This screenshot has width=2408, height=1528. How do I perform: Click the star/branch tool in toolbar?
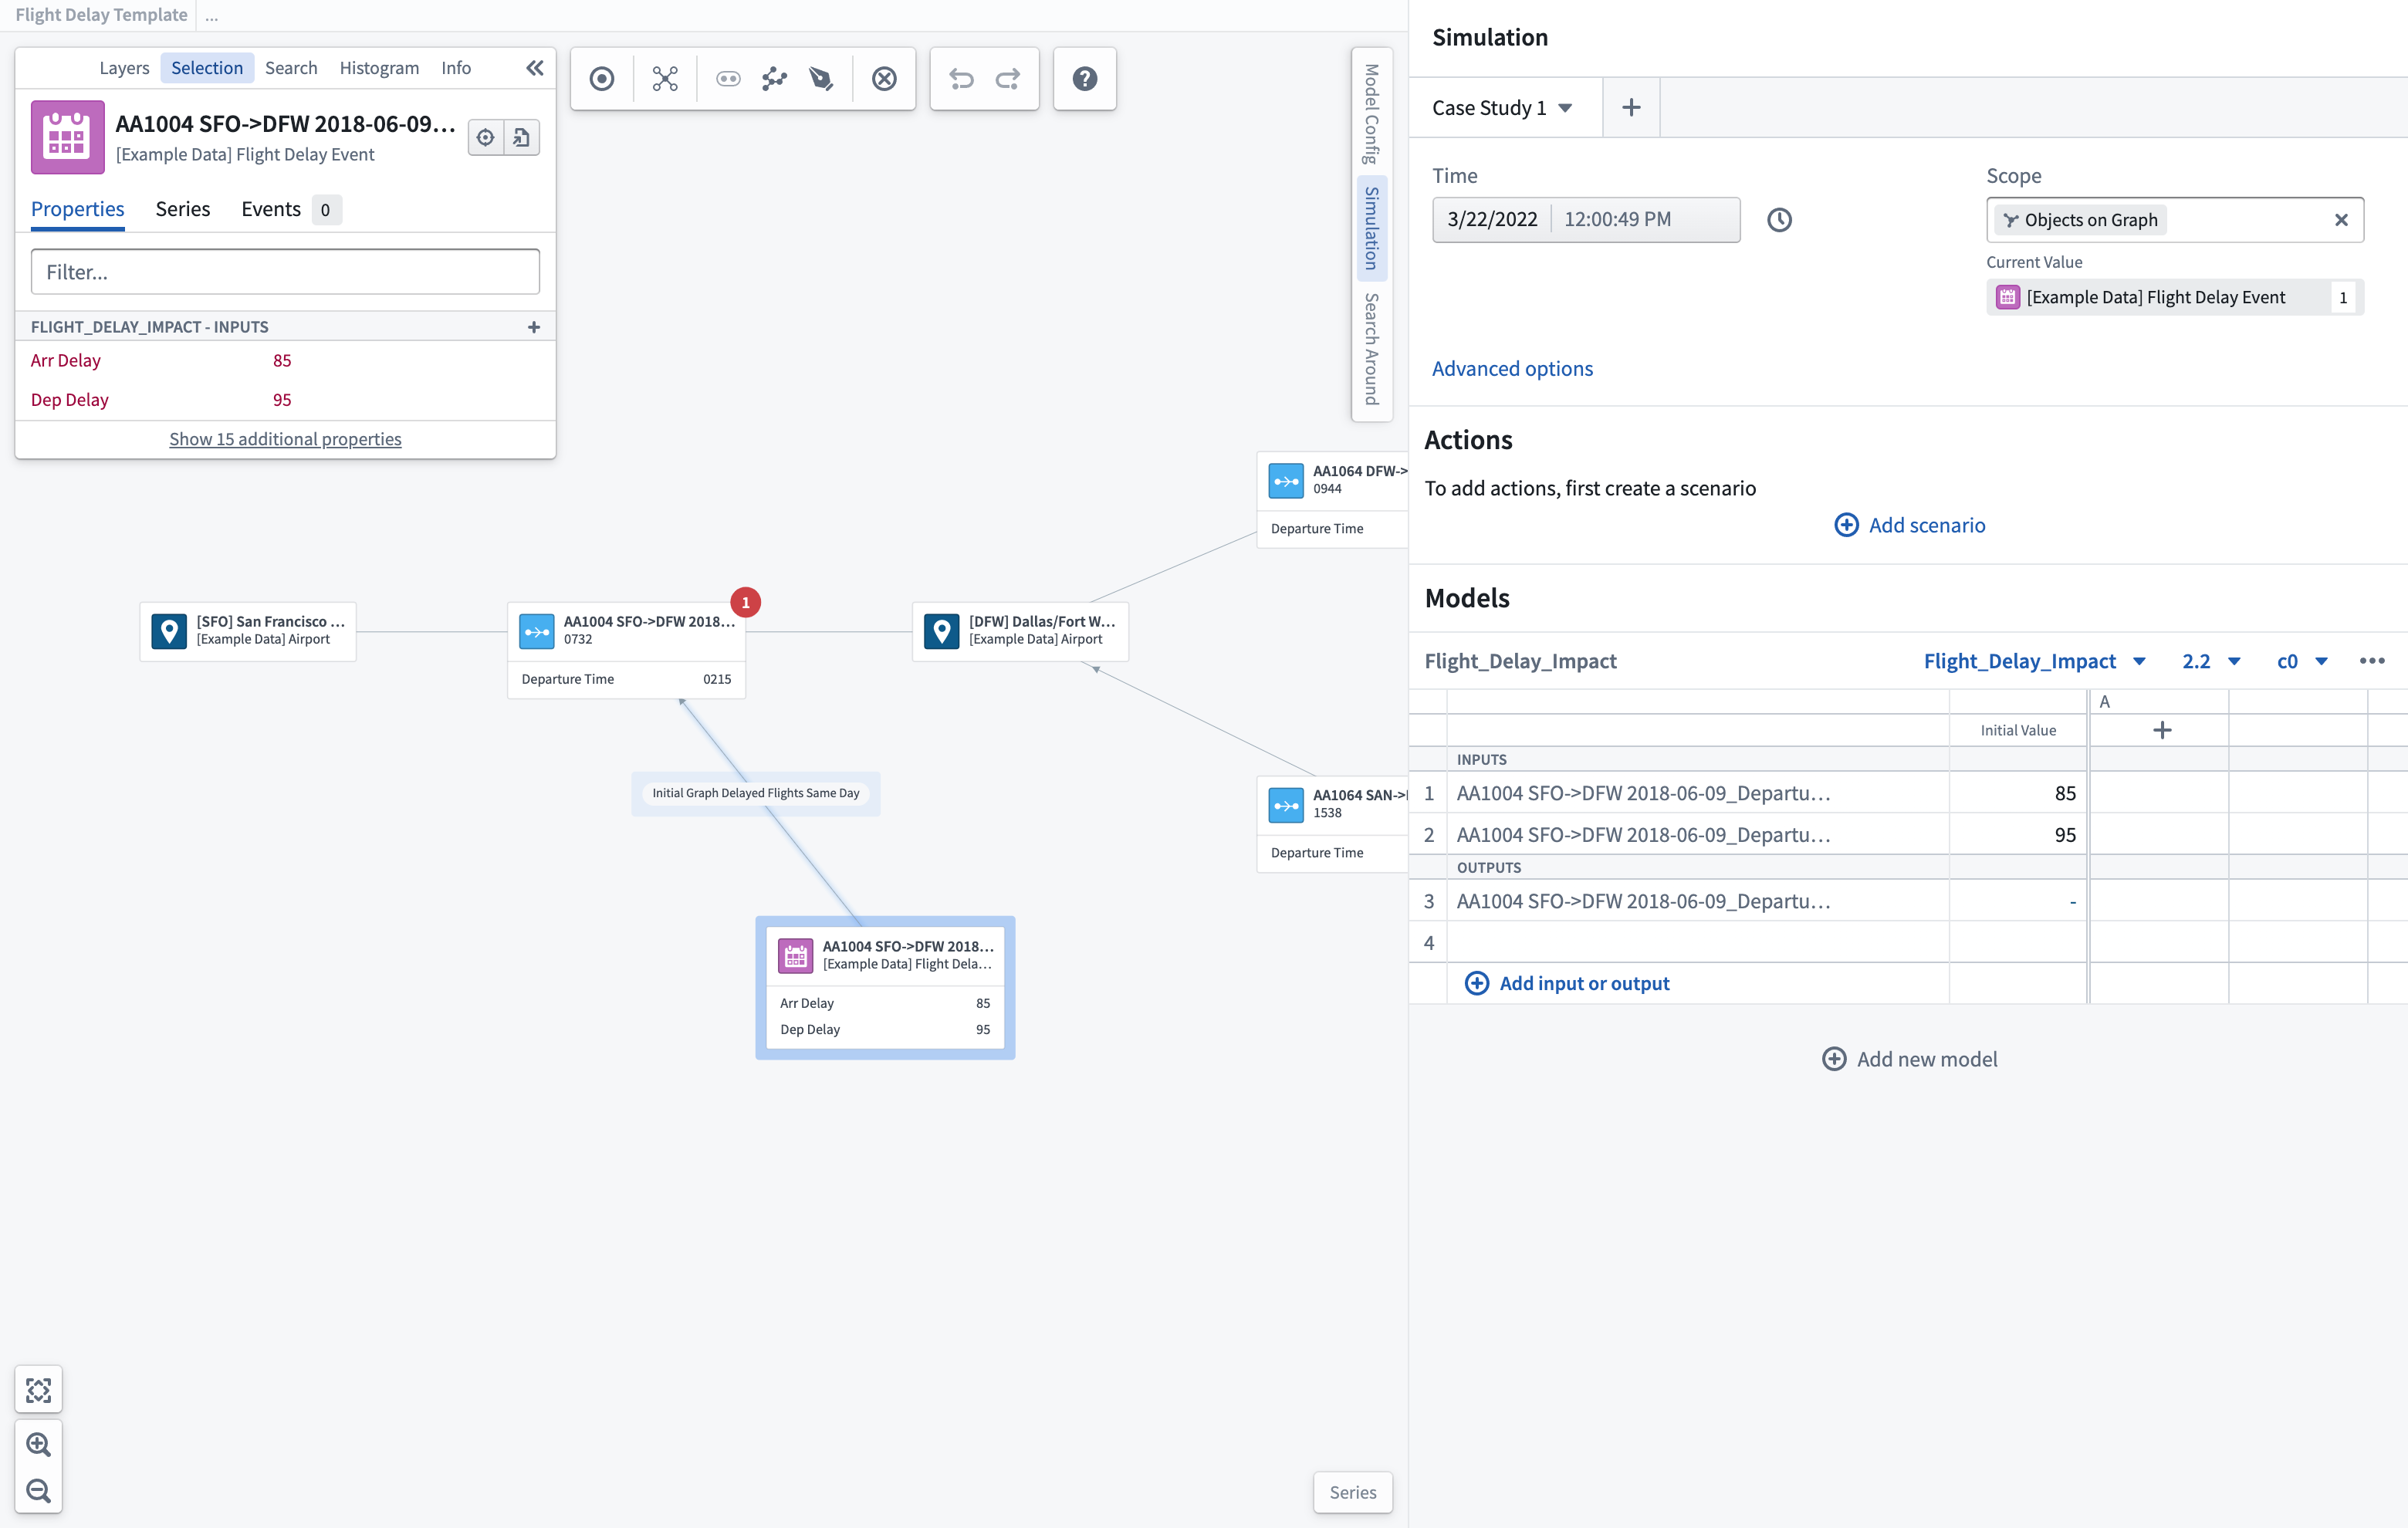(664, 77)
